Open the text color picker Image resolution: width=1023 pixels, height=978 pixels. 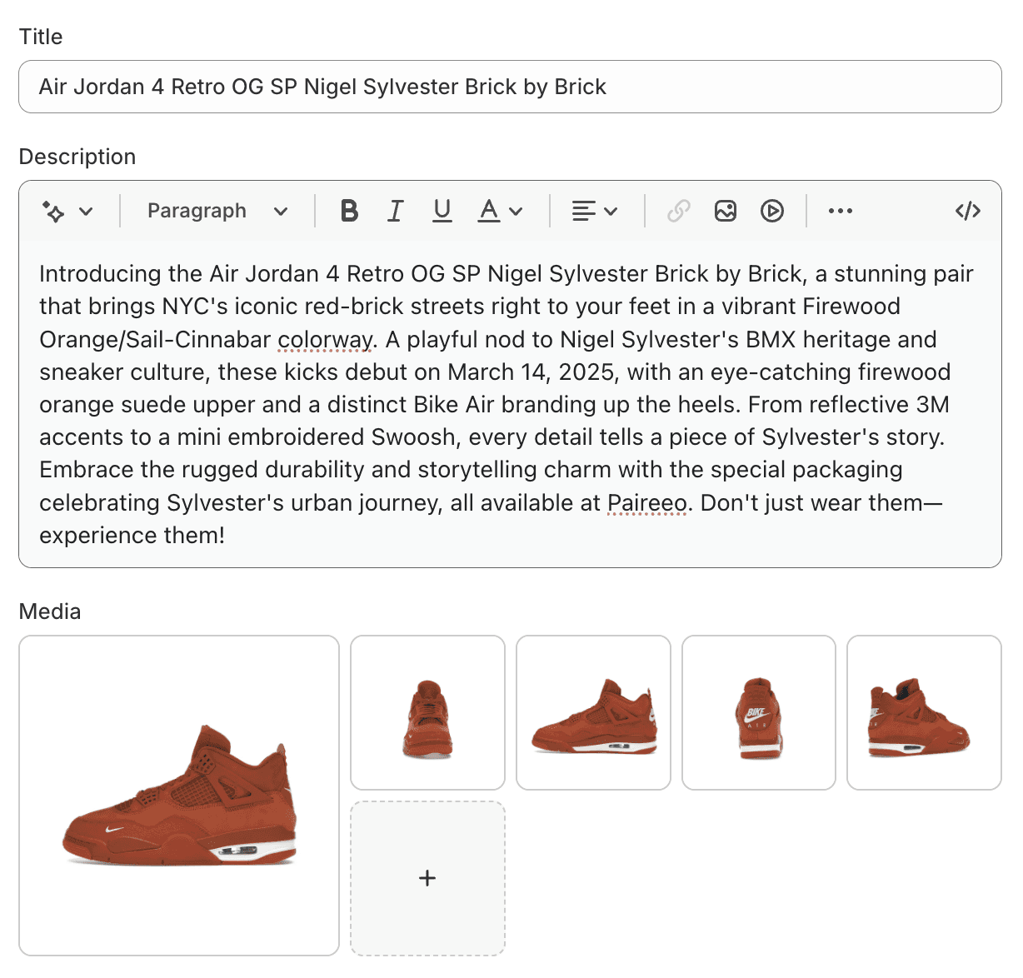(489, 211)
